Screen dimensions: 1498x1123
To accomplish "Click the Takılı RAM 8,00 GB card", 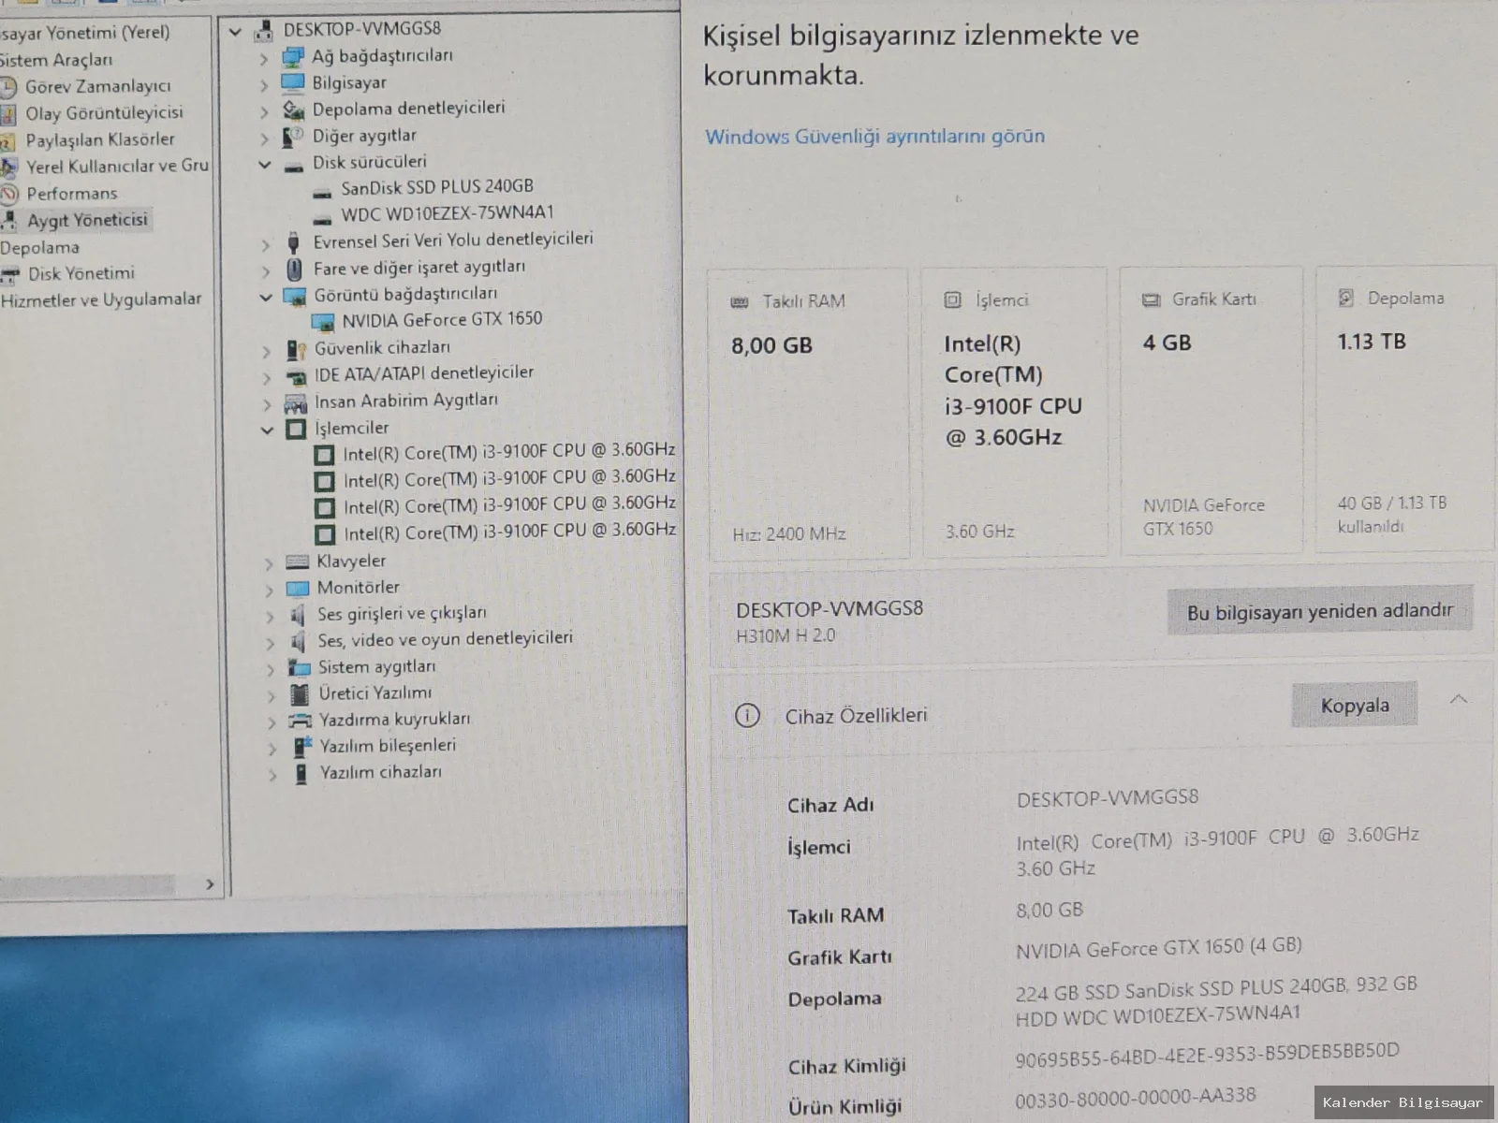I will point(808,414).
